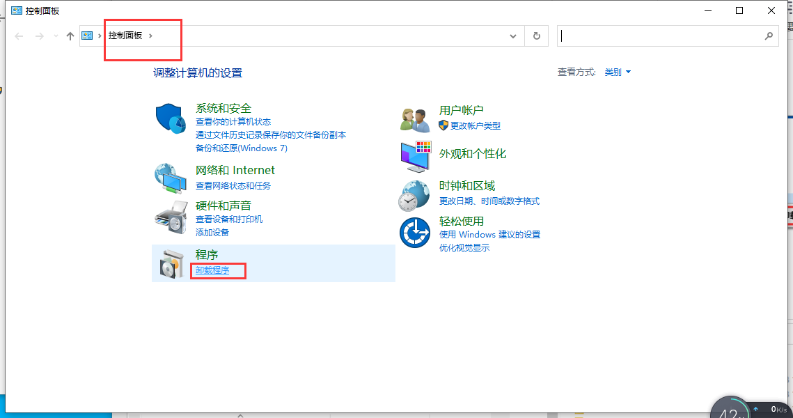793x418 pixels.
Task: Expand the address bar history dropdown arrow
Action: (x=513, y=36)
